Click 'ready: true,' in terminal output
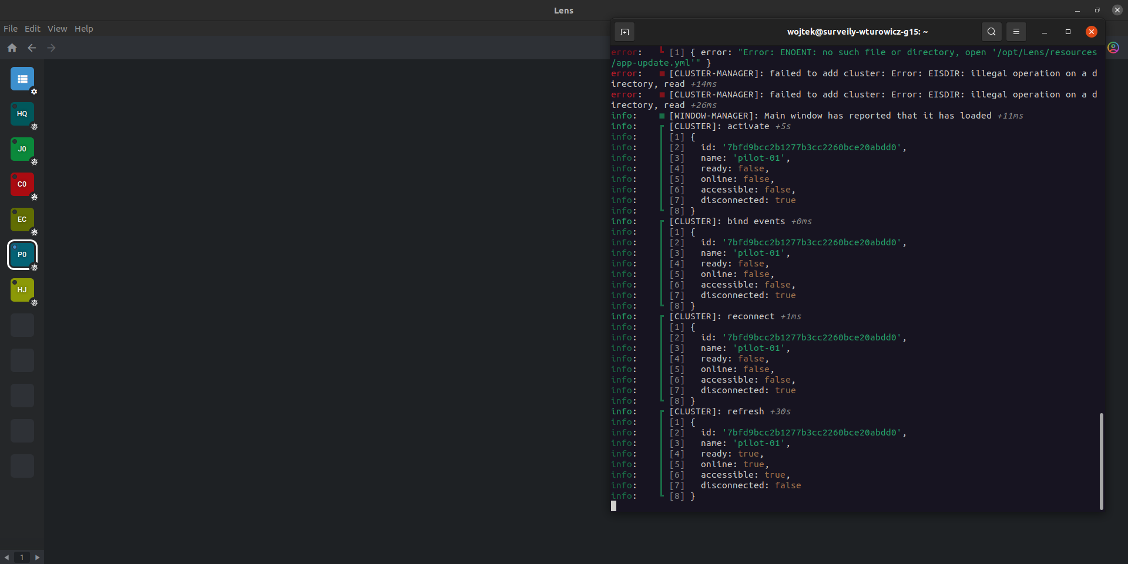Screen dimensions: 1128x564 (732, 454)
